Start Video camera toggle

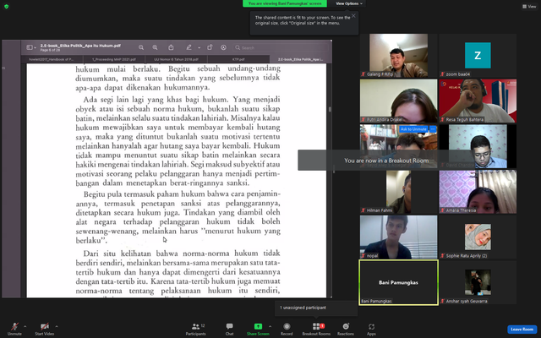45,329
